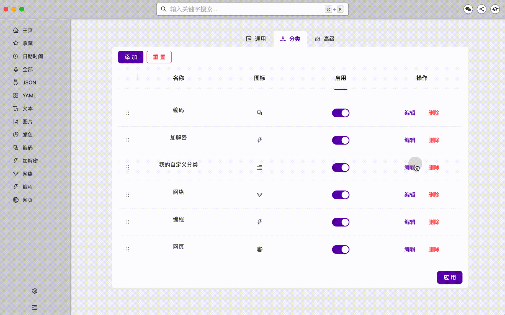
Task: Delete the 我的自定义分类 category
Action: coord(434,167)
